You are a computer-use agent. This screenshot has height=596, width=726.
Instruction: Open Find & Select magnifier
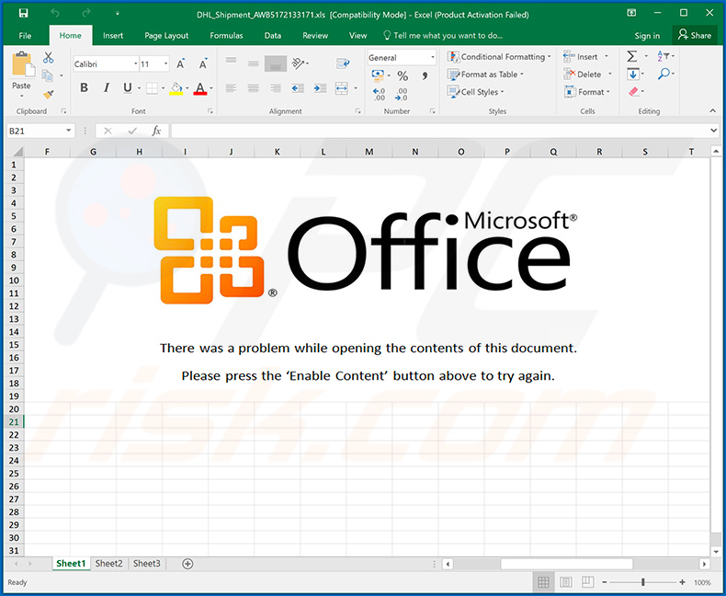click(x=664, y=74)
